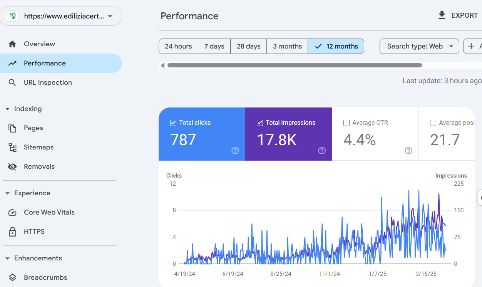Click the Breadcrumbs layers icon
This screenshot has width=482, height=287.
(12, 277)
